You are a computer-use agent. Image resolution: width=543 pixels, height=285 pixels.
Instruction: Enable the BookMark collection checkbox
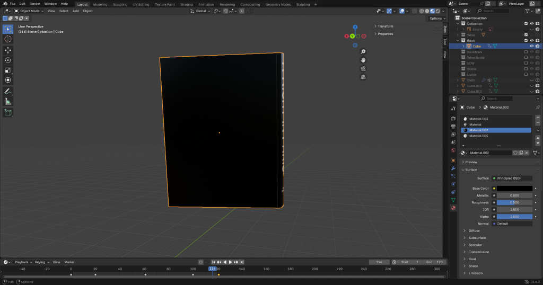click(x=526, y=52)
